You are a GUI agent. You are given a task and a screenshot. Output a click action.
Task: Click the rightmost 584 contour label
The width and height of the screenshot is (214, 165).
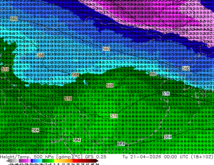pyautogui.click(x=168, y=137)
